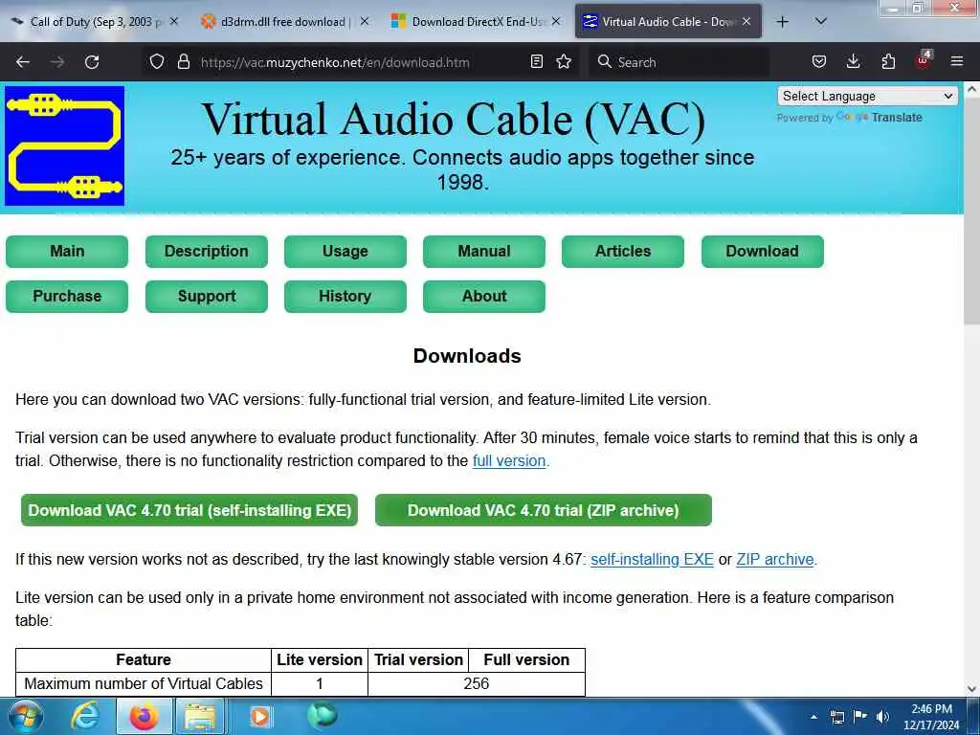Image resolution: width=980 pixels, height=735 pixels.
Task: Click the 'Downloads' page heading
Action: click(467, 356)
